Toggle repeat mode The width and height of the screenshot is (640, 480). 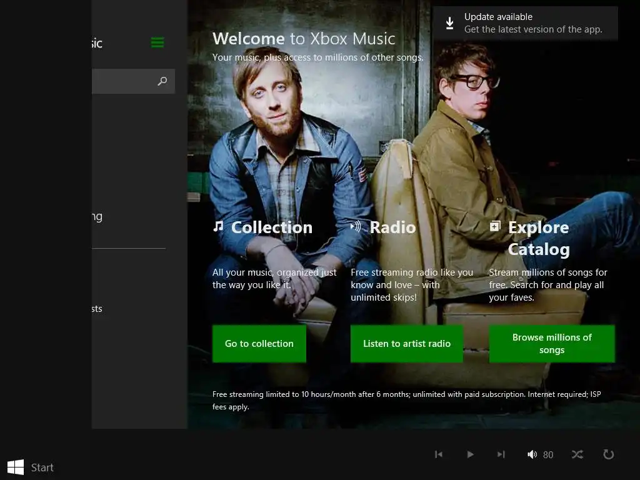pyautogui.click(x=609, y=454)
